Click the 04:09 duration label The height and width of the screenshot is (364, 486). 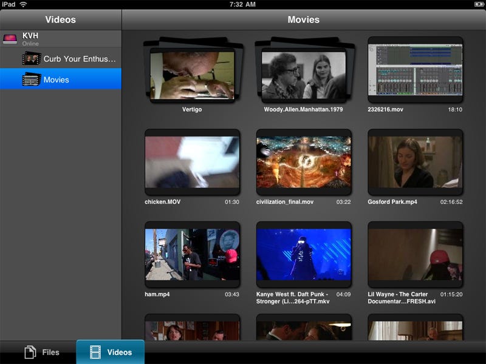pos(343,294)
